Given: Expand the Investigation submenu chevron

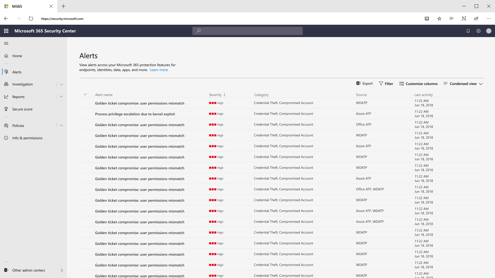Looking at the screenshot, I should coord(61,84).
